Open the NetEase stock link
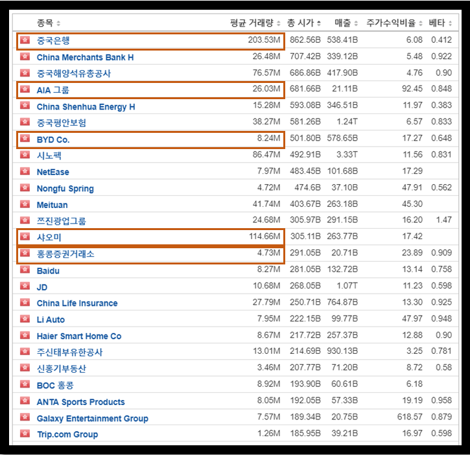 pos(53,172)
